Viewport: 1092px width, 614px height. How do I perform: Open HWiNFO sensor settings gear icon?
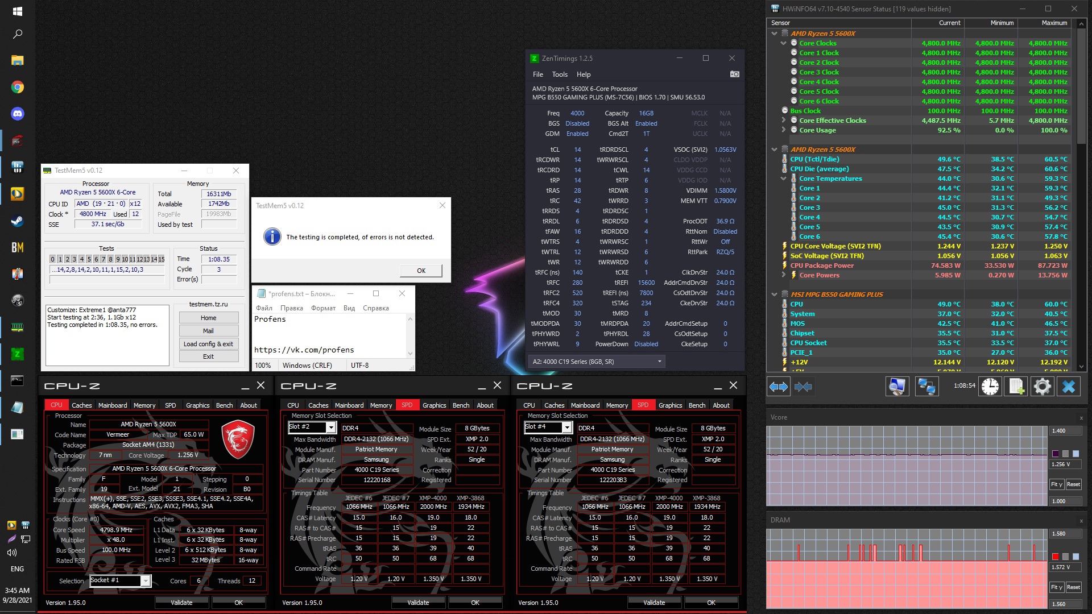pos(1042,387)
